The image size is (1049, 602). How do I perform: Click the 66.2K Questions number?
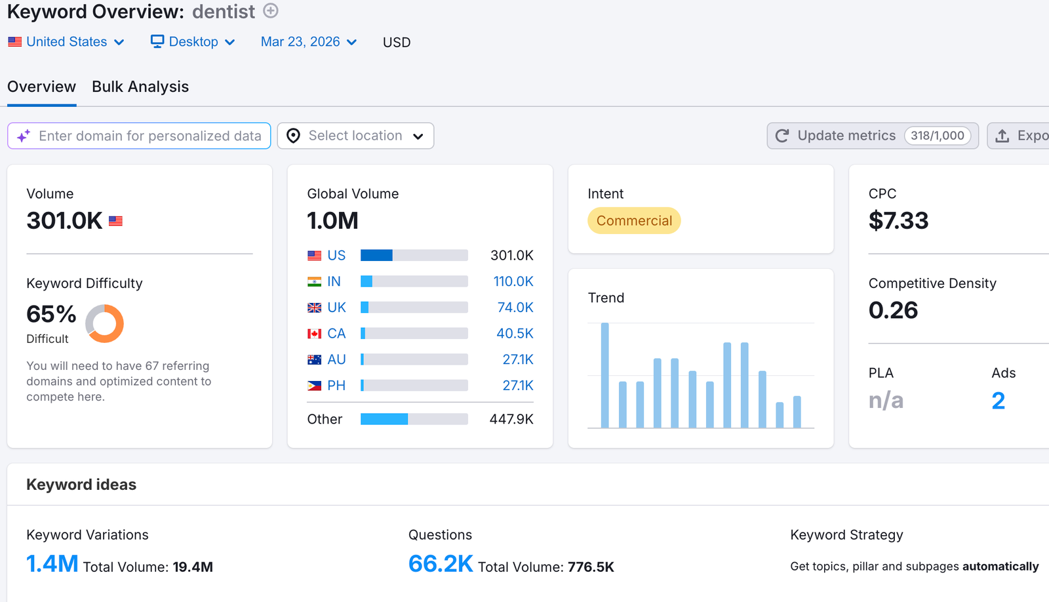coord(441,563)
